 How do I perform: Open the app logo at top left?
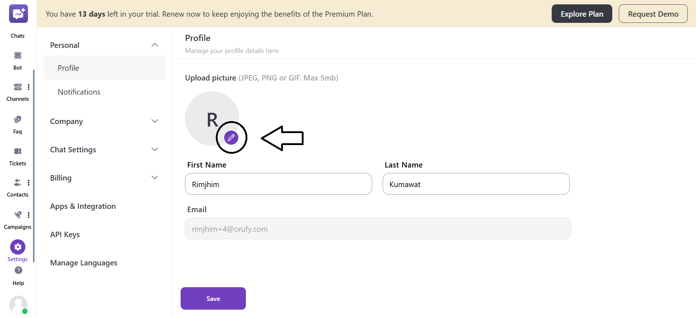pos(18,13)
